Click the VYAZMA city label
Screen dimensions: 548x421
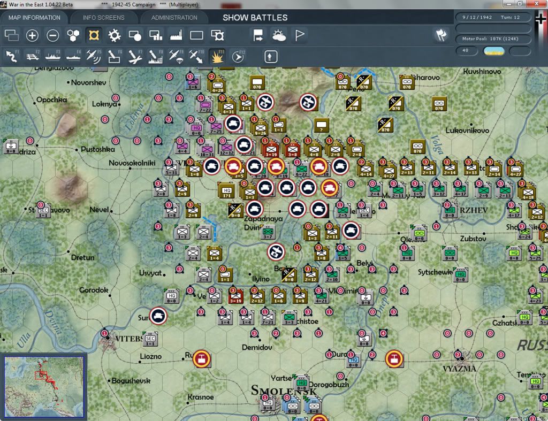[459, 369]
